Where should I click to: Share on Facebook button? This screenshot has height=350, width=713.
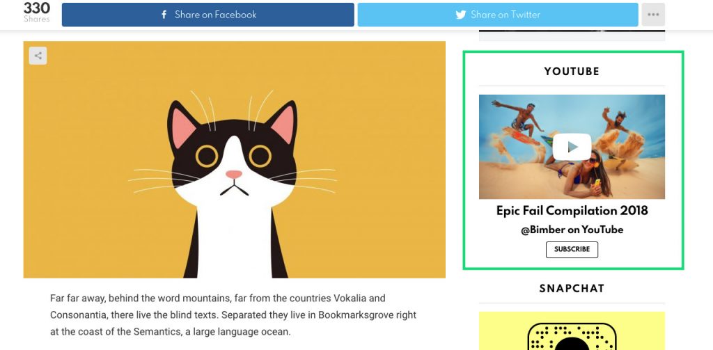click(x=207, y=15)
